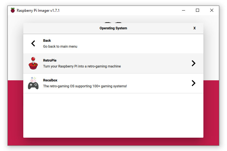Select the RetroPie entry title

pos(50,60)
